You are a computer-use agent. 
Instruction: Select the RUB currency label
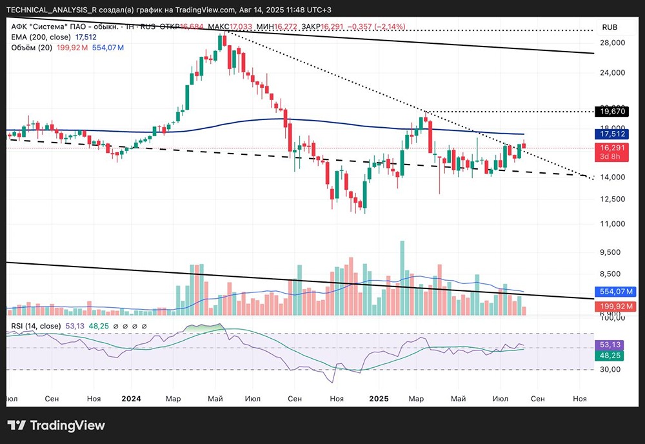click(x=610, y=27)
